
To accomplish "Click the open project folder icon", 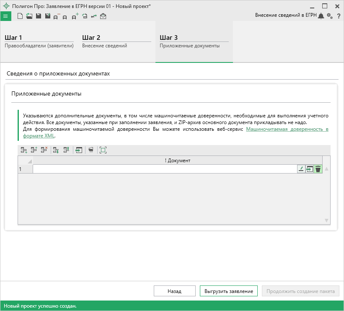I will tap(29, 16).
